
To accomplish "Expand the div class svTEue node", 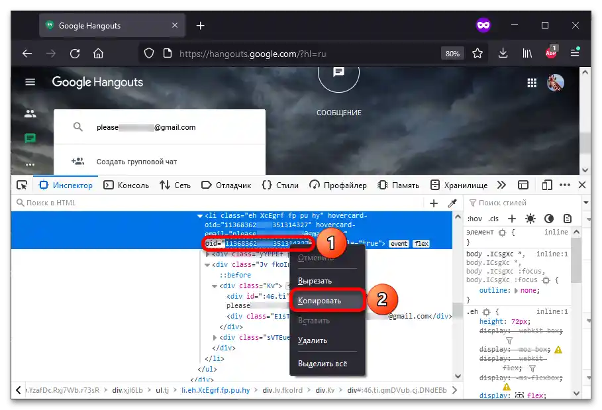I will tap(214, 338).
